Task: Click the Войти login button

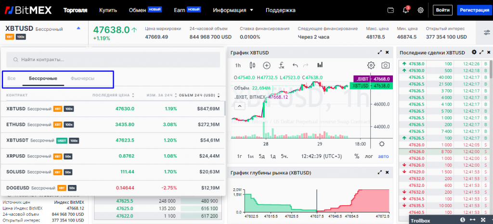Action: pyautogui.click(x=442, y=10)
